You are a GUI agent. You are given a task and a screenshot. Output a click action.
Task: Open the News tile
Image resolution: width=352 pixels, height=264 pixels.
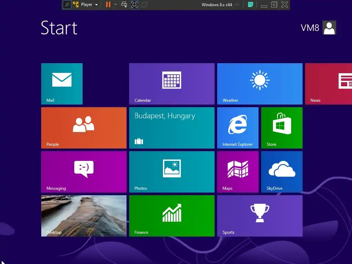(x=328, y=84)
